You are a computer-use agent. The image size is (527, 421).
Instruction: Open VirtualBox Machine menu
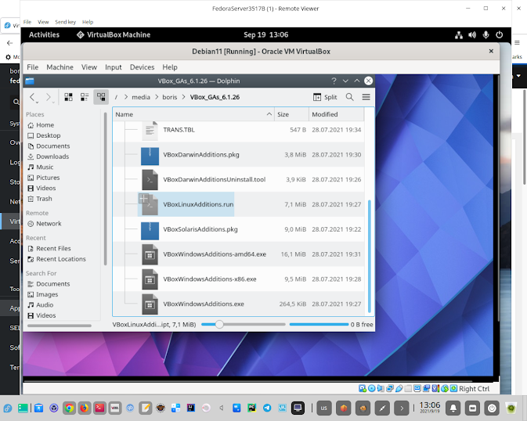pyautogui.click(x=60, y=67)
